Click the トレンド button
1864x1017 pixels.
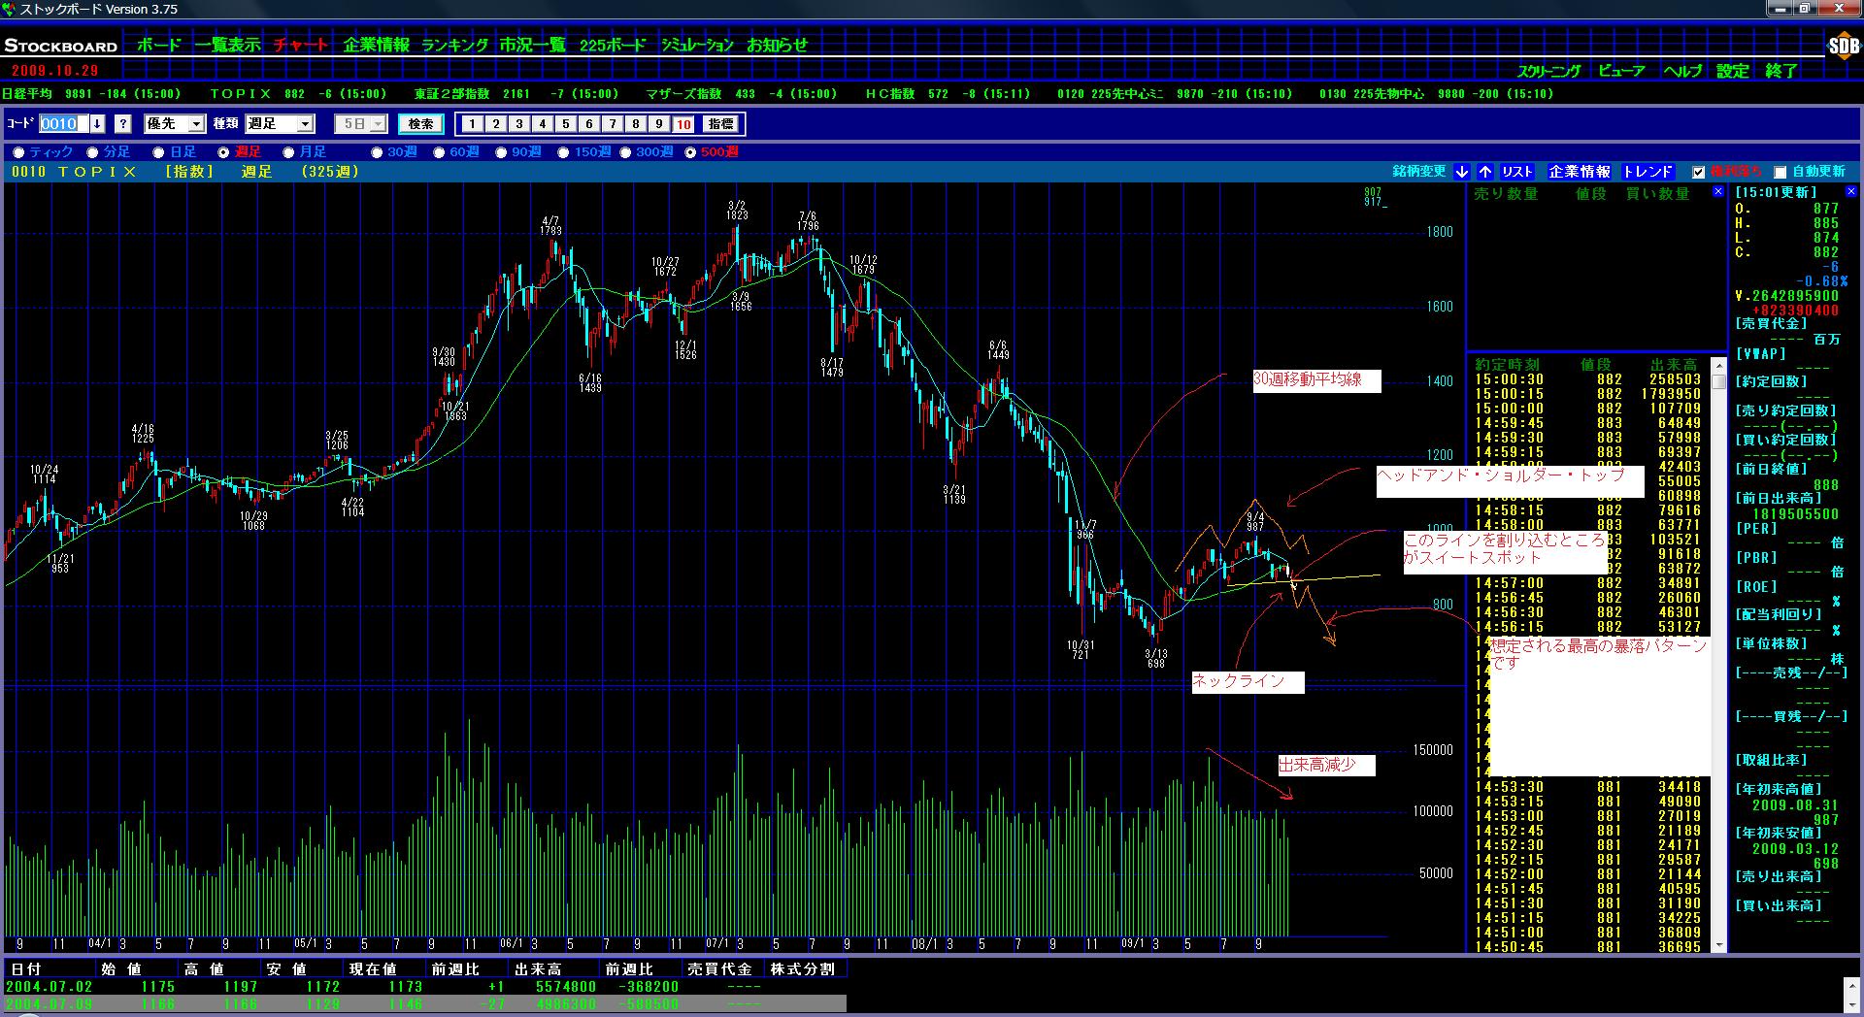(x=1648, y=172)
